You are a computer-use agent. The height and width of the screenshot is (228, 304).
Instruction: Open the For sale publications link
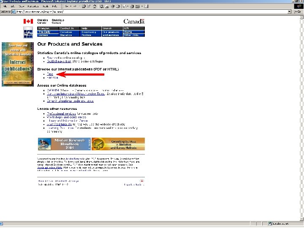(x=52, y=78)
